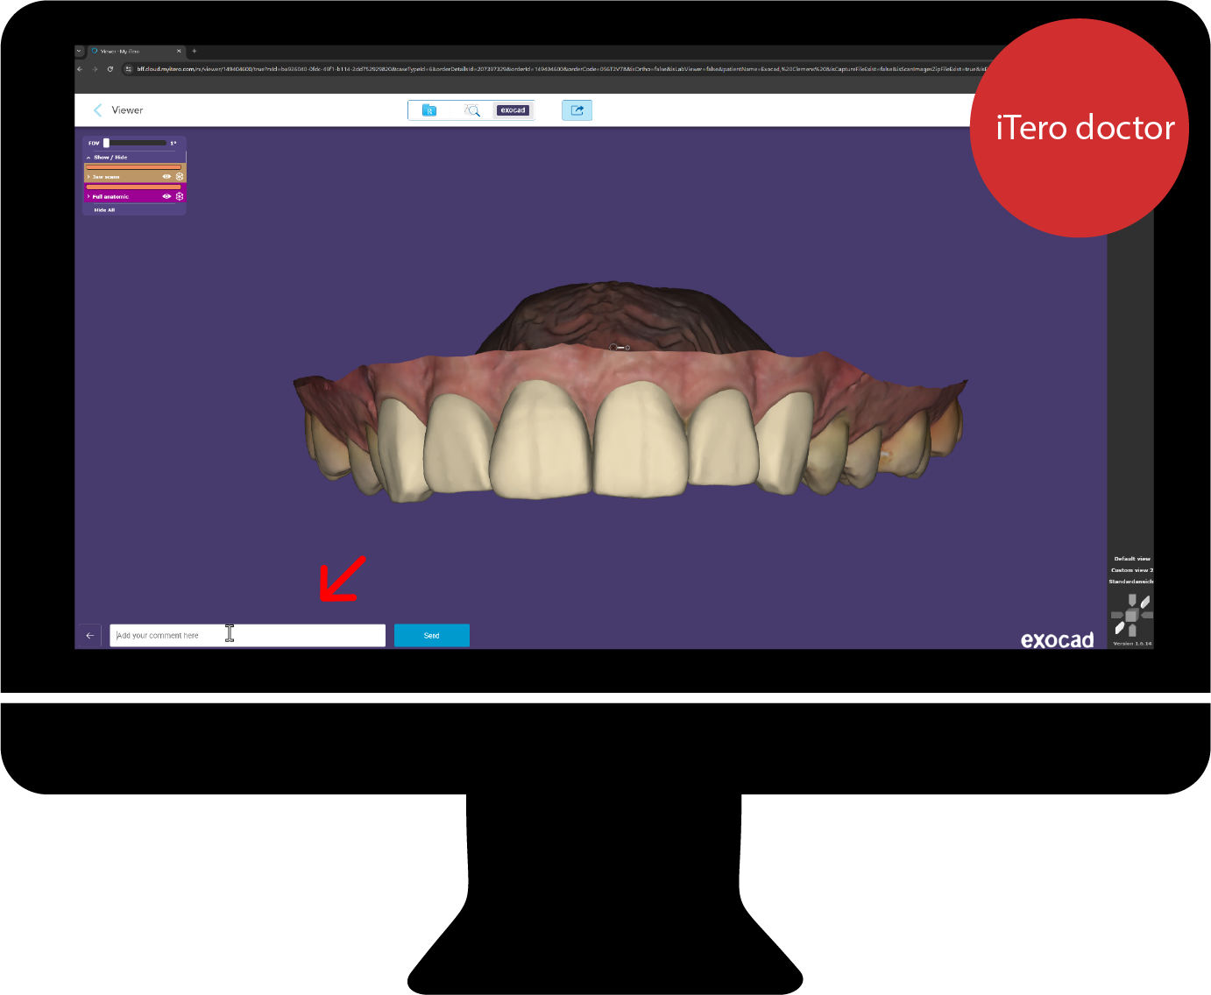Click the Send button
Image resolution: width=1211 pixels, height=995 pixels.
pos(432,636)
